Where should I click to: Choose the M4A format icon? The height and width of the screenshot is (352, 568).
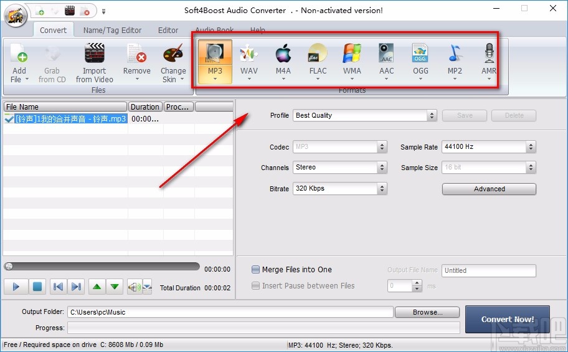point(283,56)
